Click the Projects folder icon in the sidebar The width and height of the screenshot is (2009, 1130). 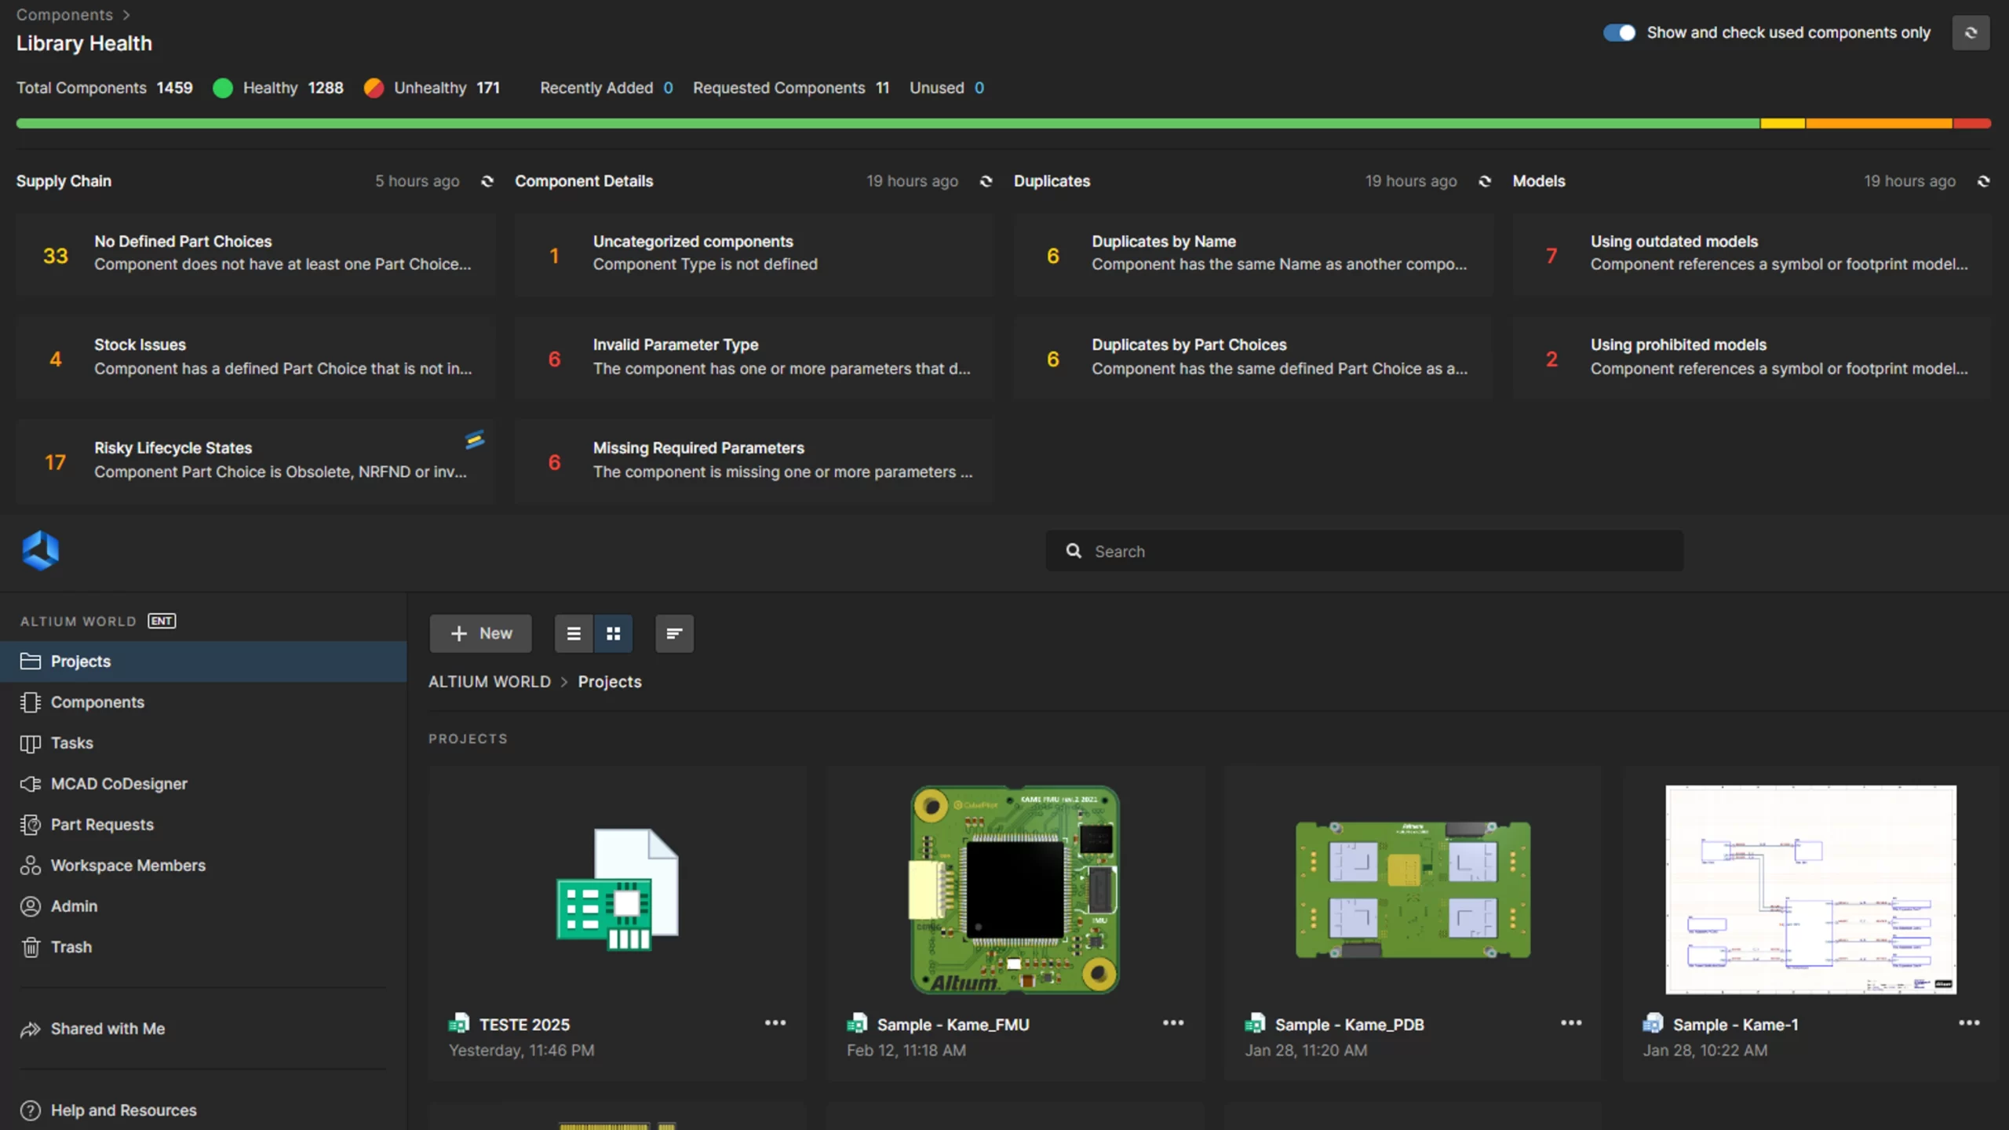click(31, 662)
